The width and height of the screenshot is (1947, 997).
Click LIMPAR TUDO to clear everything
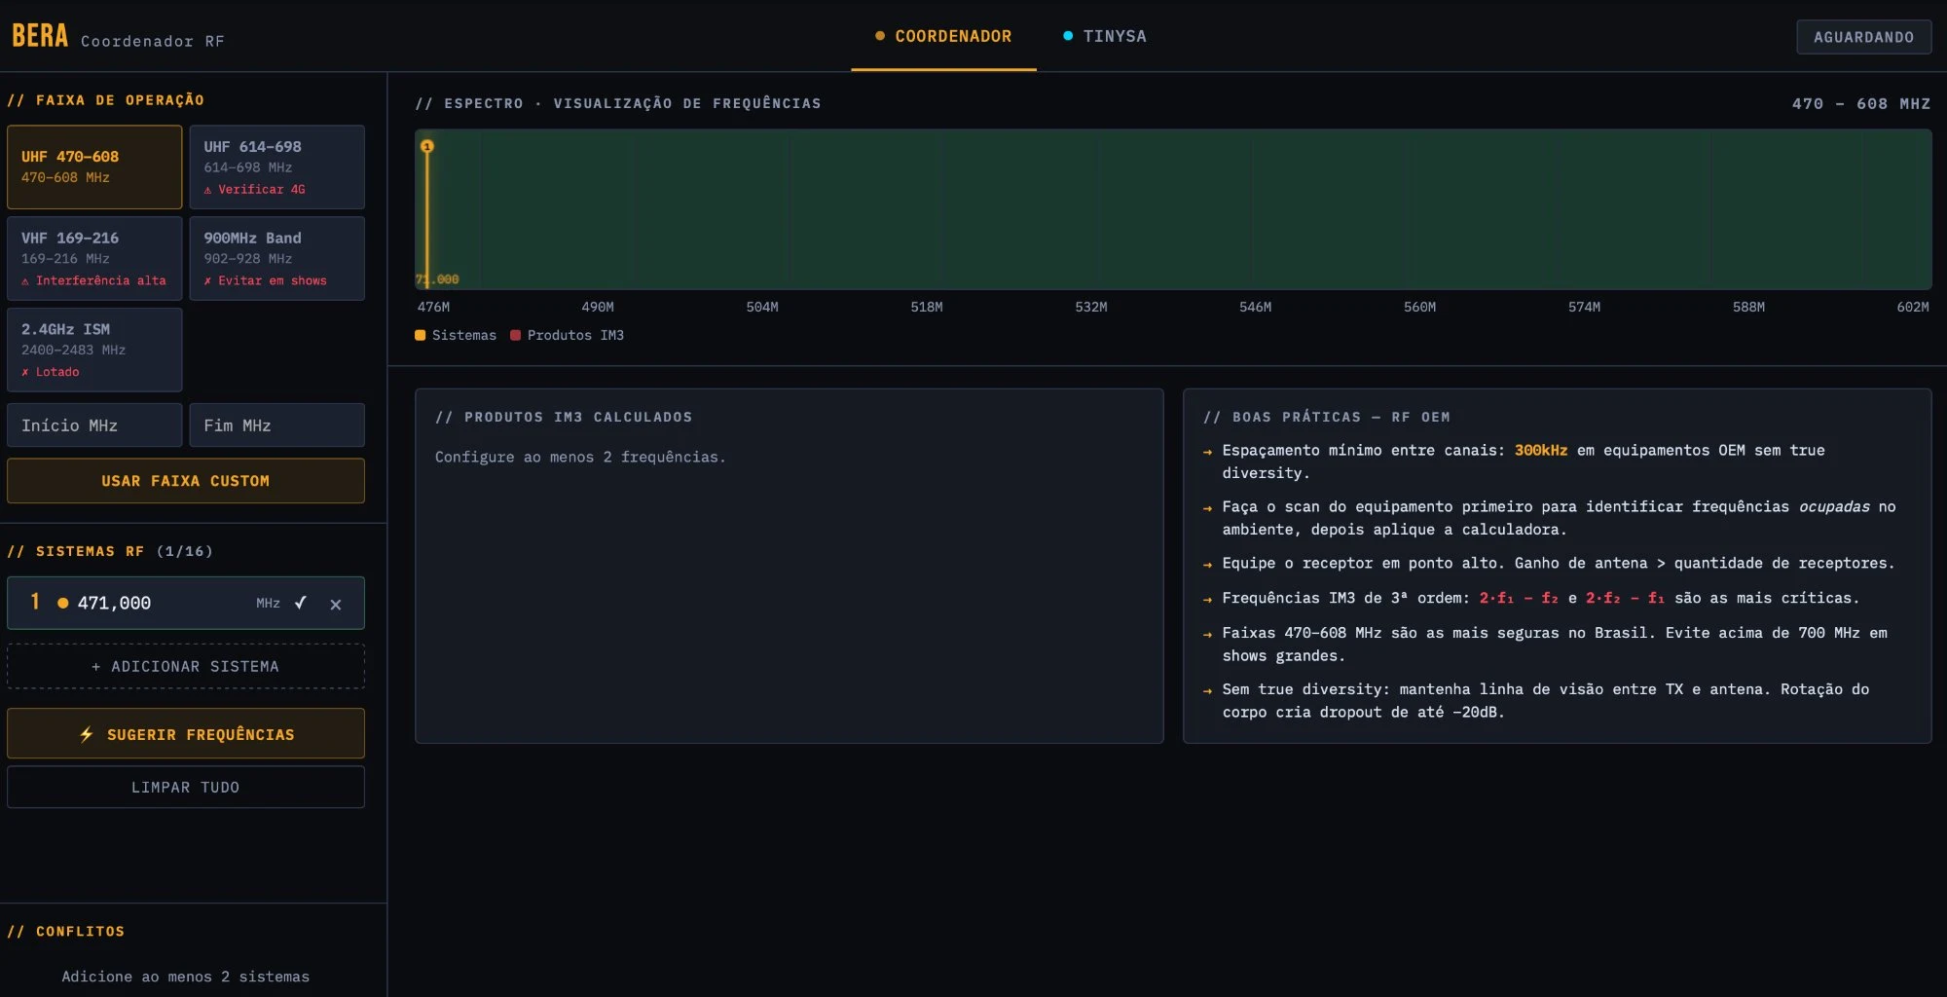pyautogui.click(x=185, y=786)
